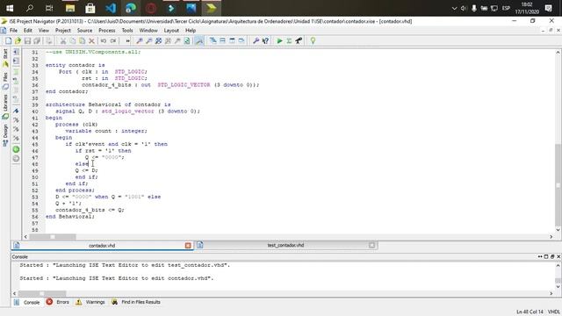Screen dimensions: 562x316
Task: Close the test_contador.vhd tab
Action: coord(371,245)
